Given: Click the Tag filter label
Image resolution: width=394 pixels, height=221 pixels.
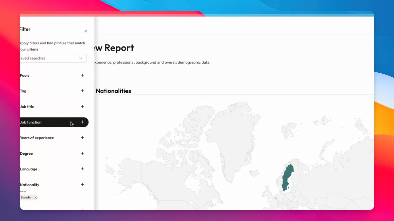Looking at the screenshot, I should [23, 91].
